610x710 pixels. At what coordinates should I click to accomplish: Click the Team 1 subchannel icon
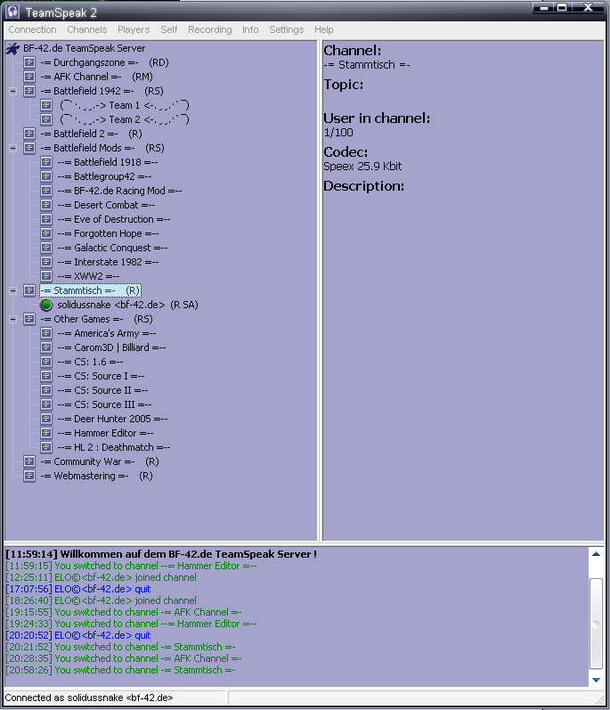pyautogui.click(x=46, y=105)
